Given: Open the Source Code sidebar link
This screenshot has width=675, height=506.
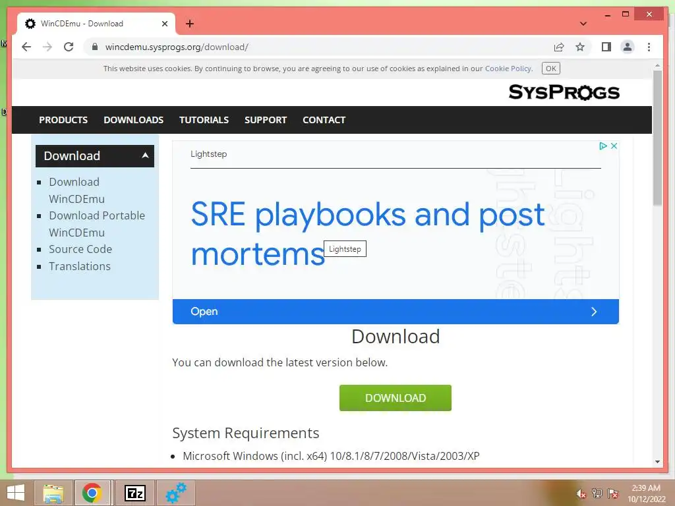Looking at the screenshot, I should click(x=80, y=249).
